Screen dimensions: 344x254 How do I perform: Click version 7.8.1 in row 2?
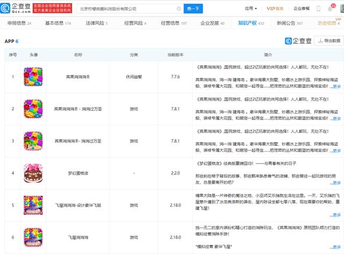175,109
